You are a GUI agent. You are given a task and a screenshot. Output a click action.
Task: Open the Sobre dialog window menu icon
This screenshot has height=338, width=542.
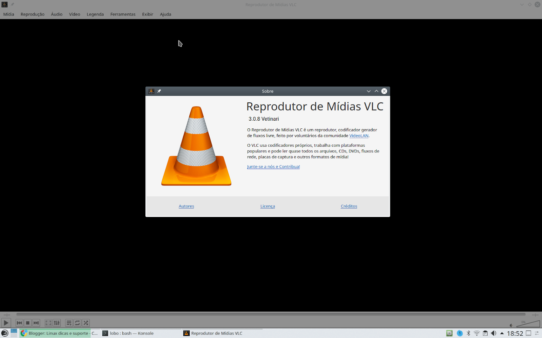tap(151, 91)
